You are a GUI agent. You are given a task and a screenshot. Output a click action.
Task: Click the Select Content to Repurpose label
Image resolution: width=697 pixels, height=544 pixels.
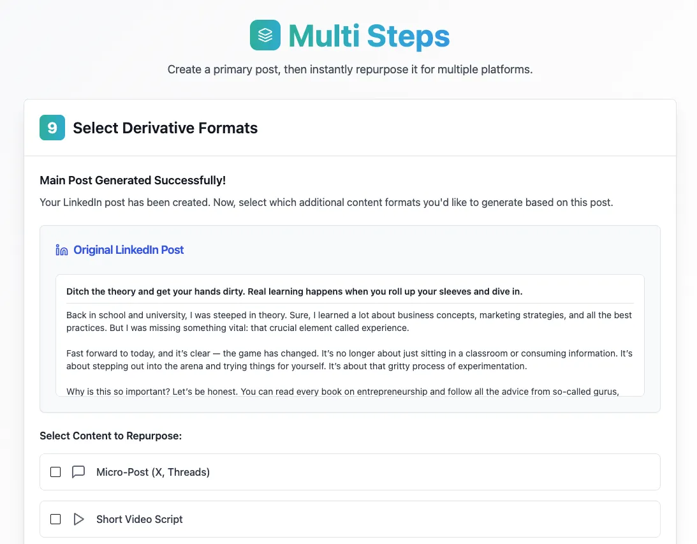pos(111,436)
